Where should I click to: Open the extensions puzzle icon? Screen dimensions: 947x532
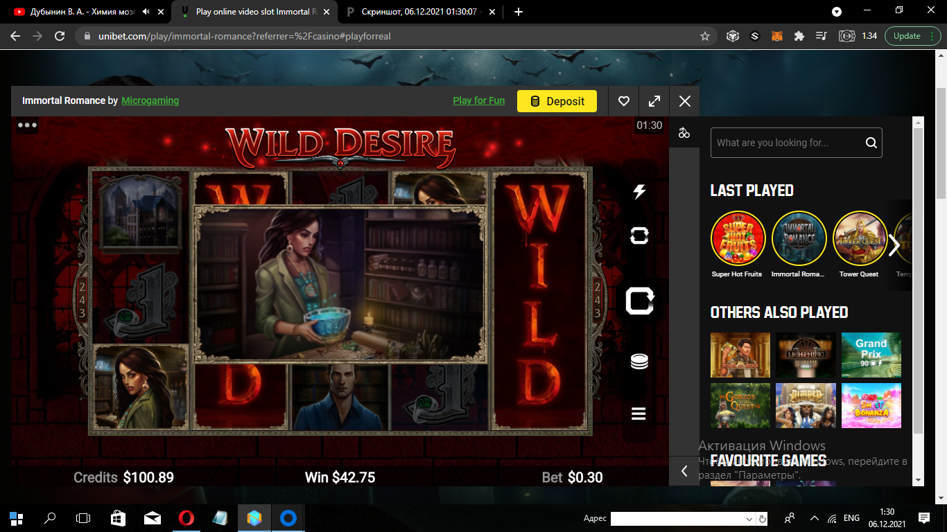pyautogui.click(x=799, y=36)
